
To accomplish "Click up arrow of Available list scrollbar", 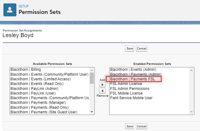I will point(92,70).
